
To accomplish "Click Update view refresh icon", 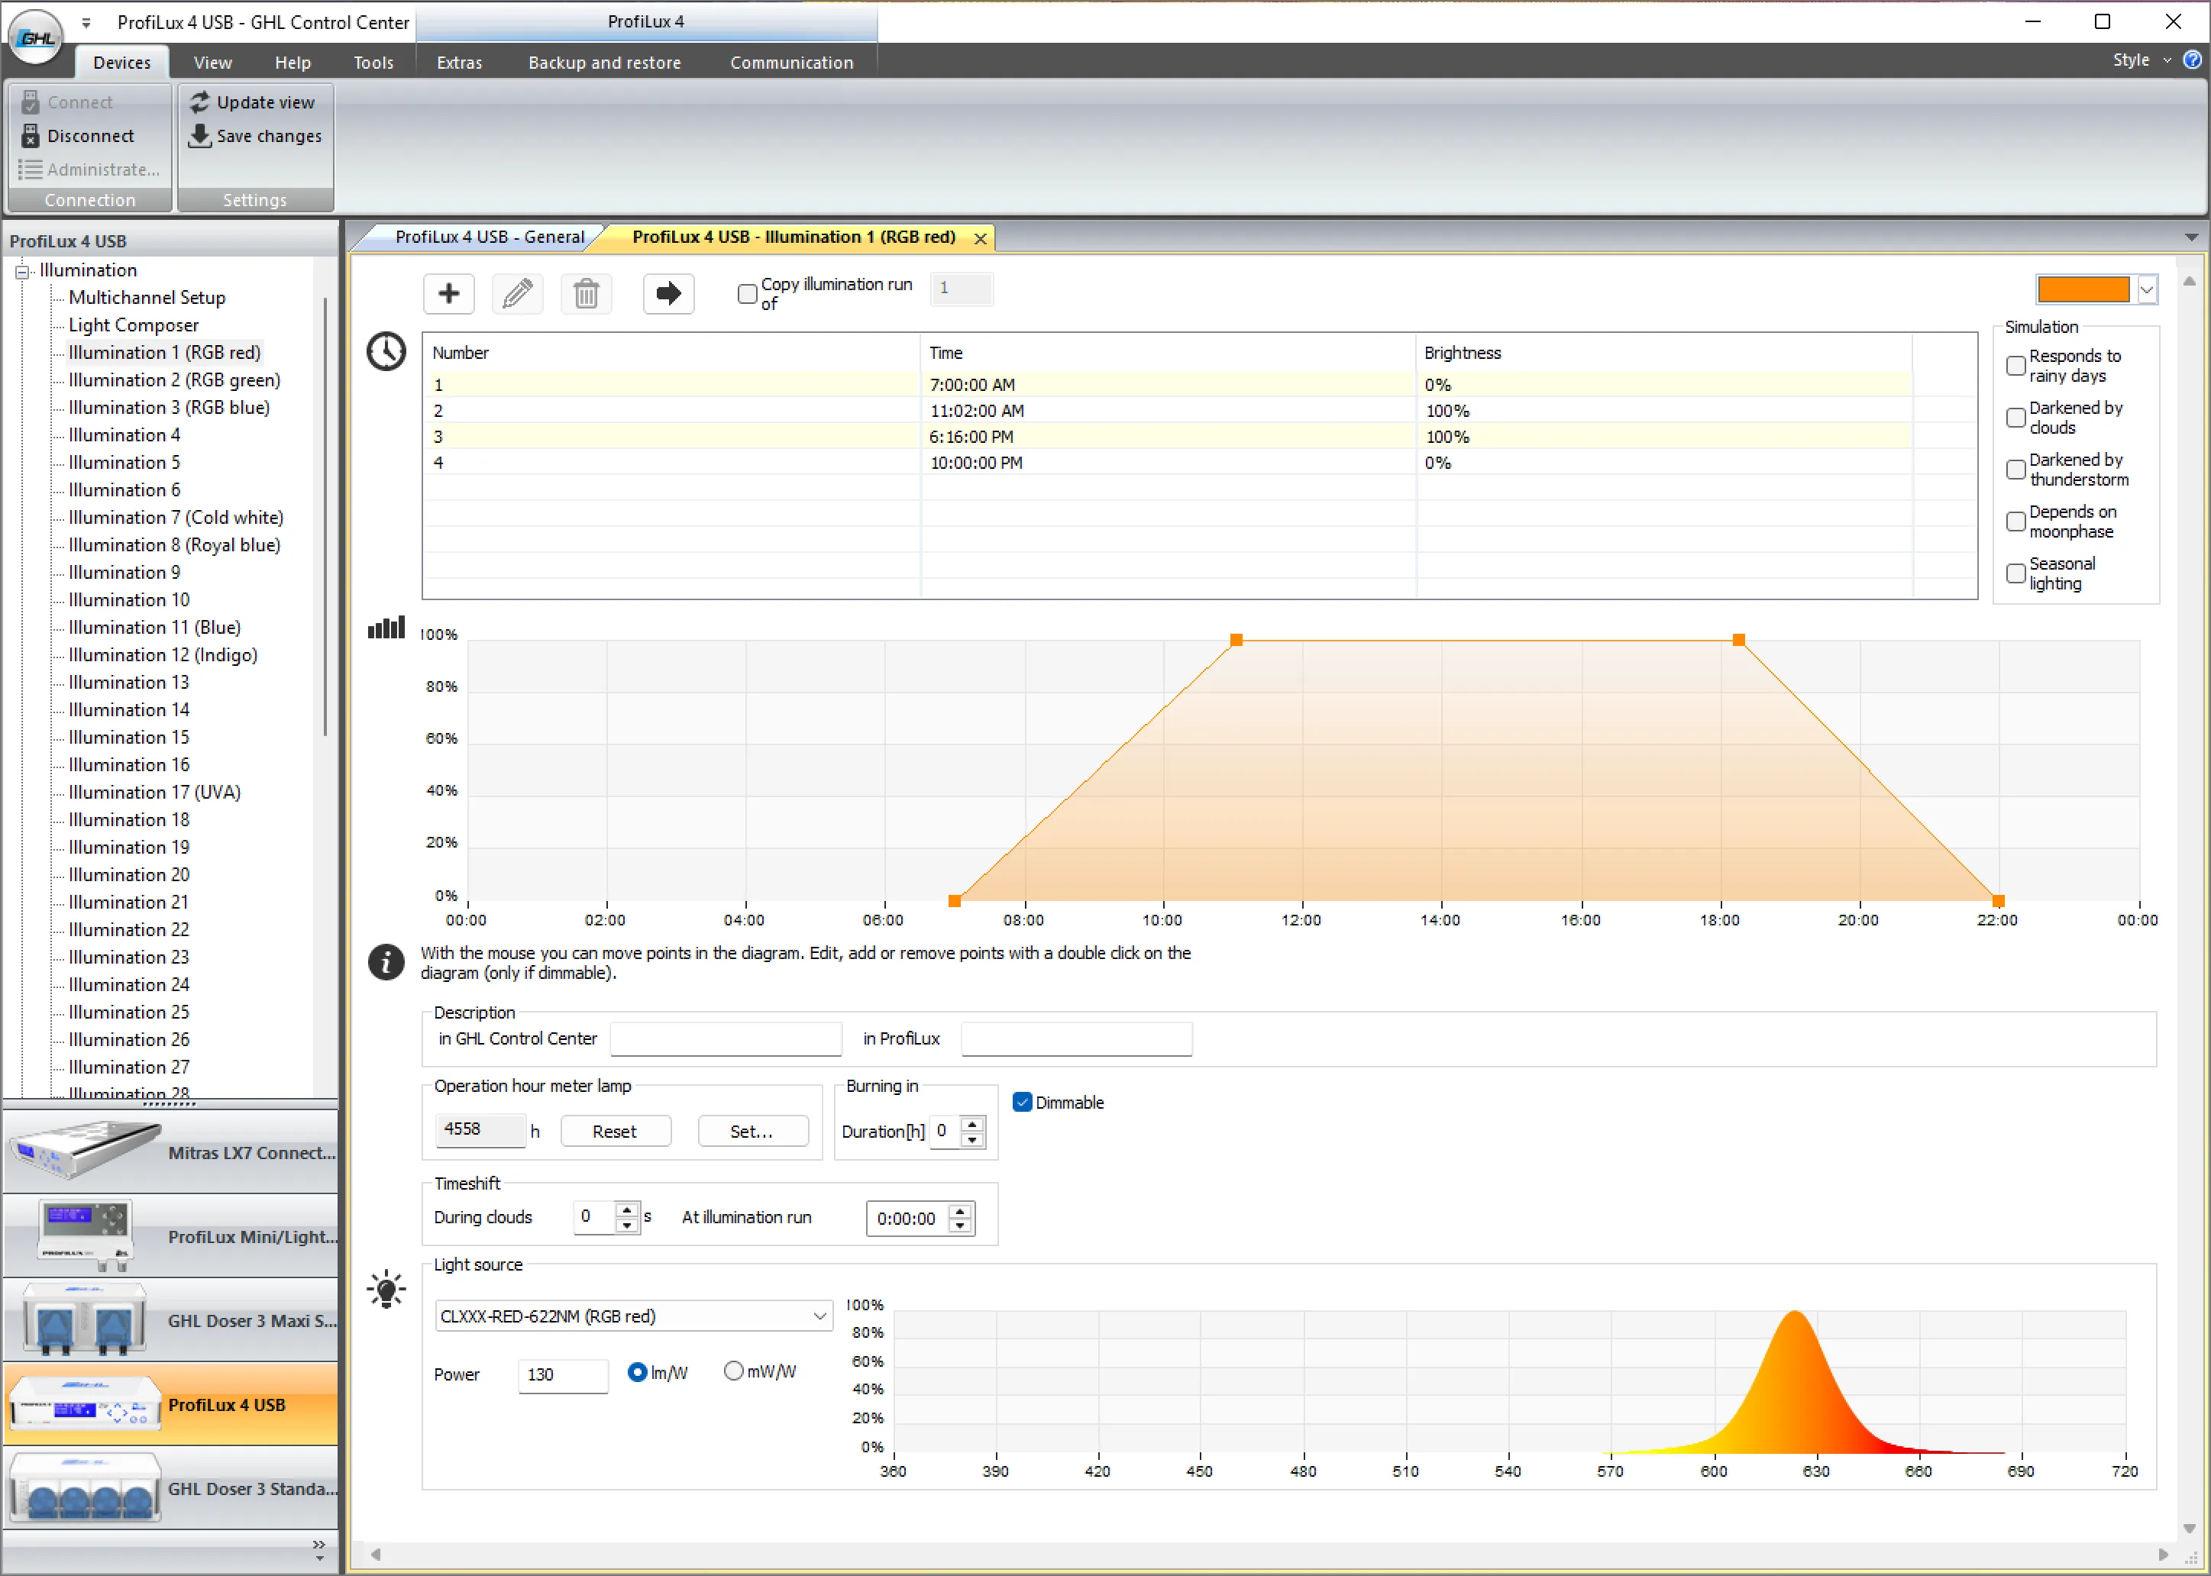I will click(x=200, y=102).
